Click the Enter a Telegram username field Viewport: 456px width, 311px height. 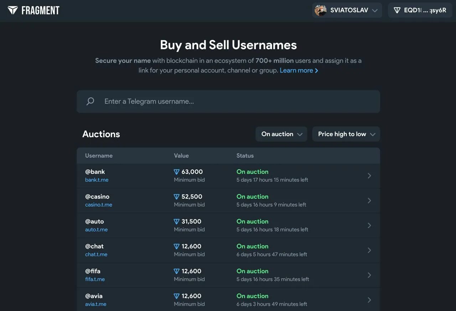click(235, 102)
